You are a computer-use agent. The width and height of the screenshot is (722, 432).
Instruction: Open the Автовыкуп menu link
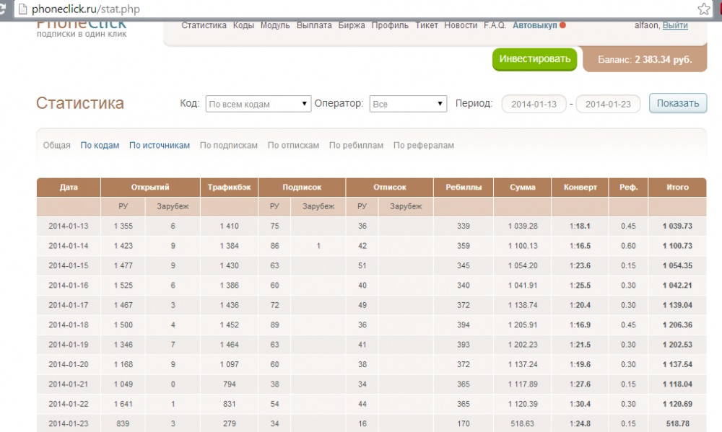click(x=534, y=25)
